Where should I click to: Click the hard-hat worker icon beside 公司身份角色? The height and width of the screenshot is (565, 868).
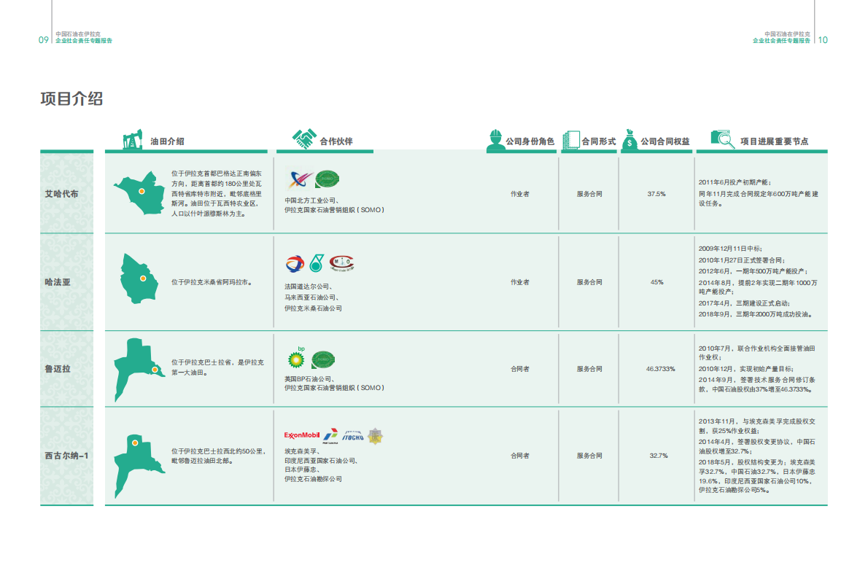(x=495, y=140)
